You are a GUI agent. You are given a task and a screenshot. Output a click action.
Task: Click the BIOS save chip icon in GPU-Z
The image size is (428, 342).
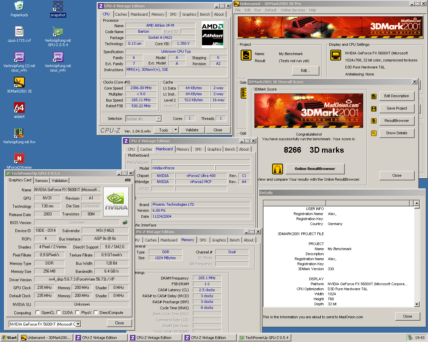coord(125,222)
